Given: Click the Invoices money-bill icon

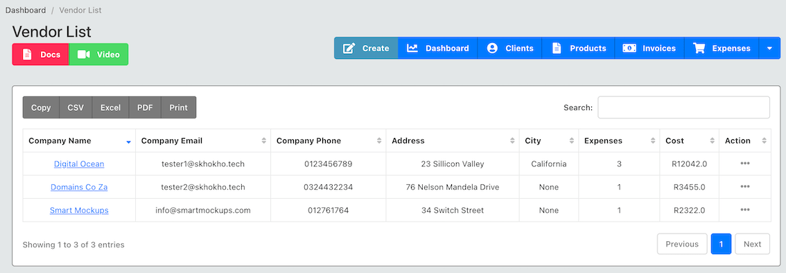Looking at the screenshot, I should click(629, 48).
